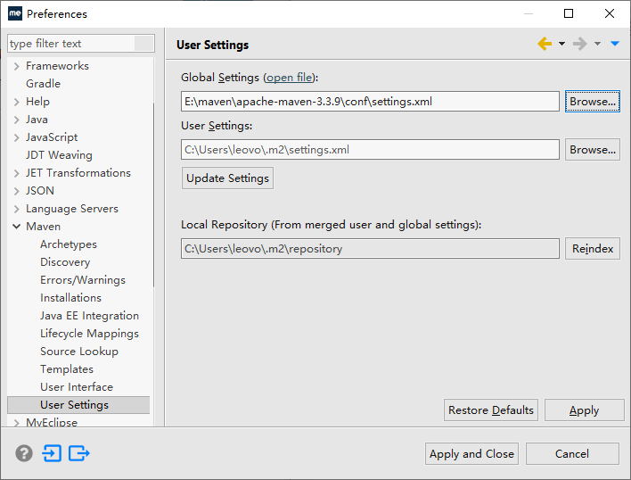
Task: Select Installations under Maven
Action: tap(70, 298)
